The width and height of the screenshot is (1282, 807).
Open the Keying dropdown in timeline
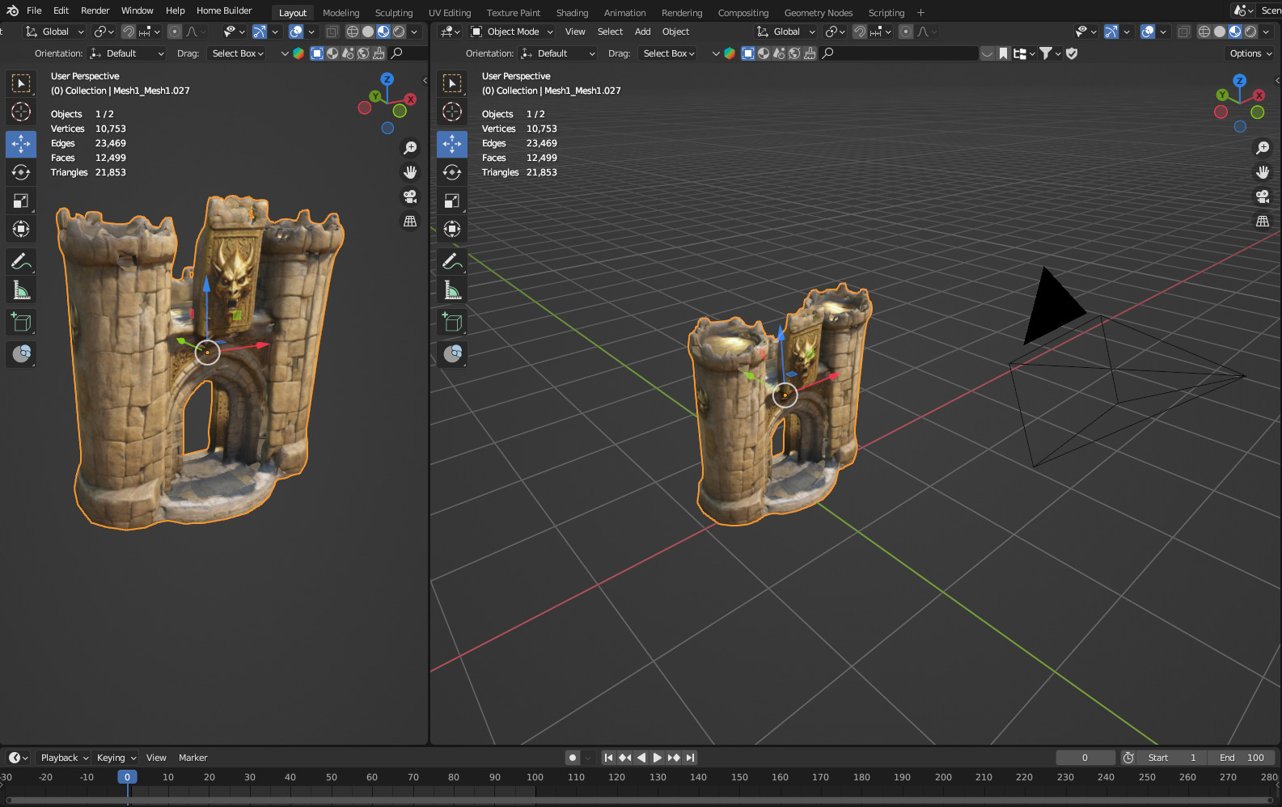tap(116, 758)
